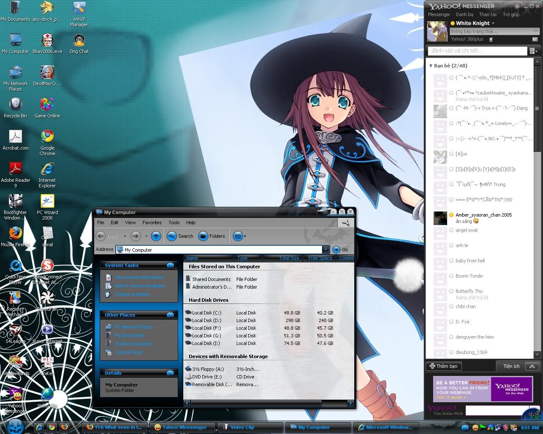Image resolution: width=543 pixels, height=434 pixels.
Task: Click the Start button pumpkin icon
Action: (x=16, y=426)
